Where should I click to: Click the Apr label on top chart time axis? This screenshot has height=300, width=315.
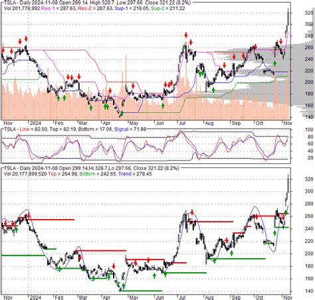[x=107, y=123]
